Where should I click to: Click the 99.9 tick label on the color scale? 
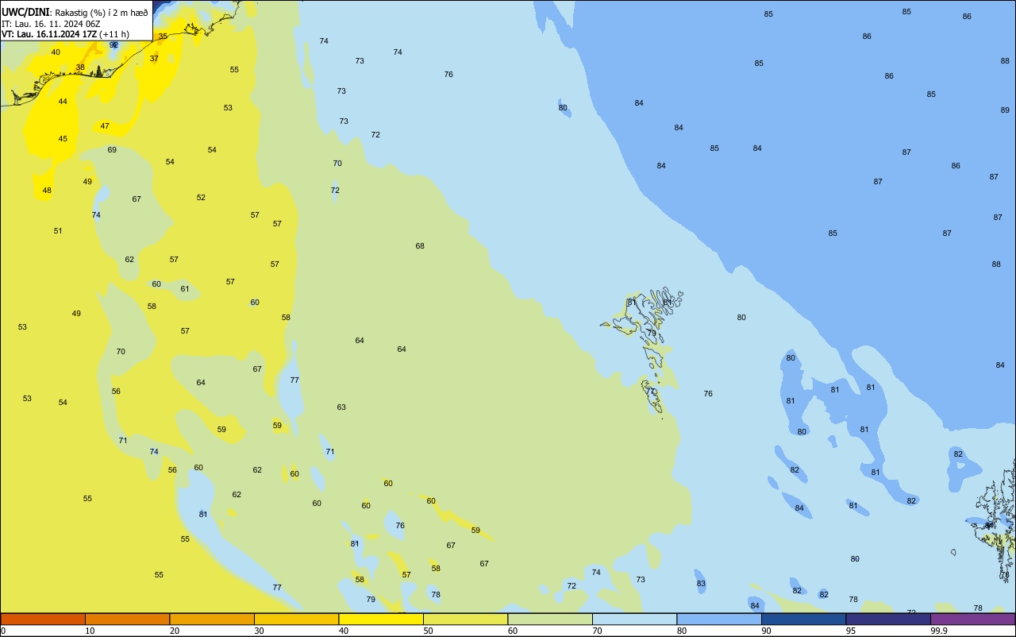coord(939,631)
